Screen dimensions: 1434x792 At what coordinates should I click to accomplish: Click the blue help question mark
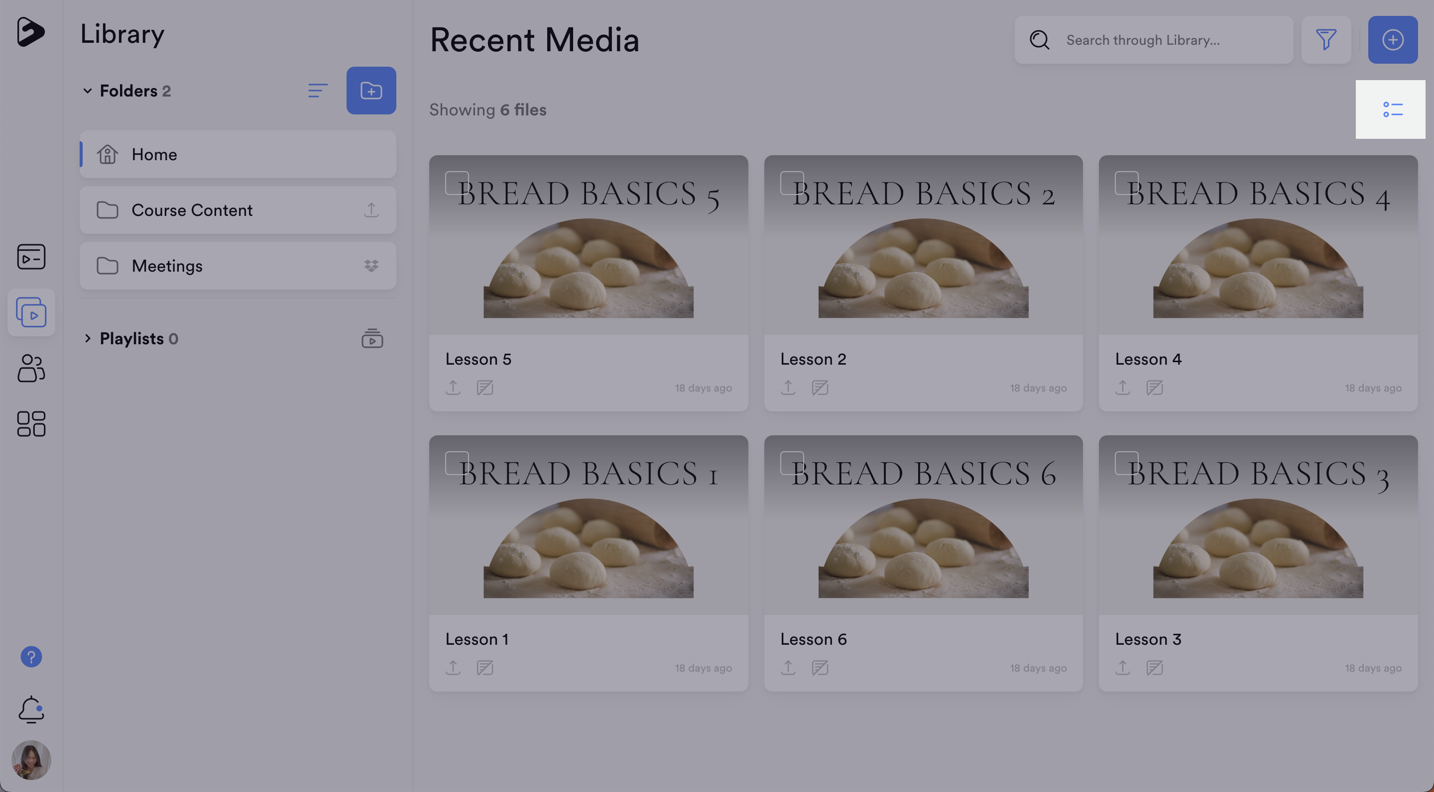[31, 657]
